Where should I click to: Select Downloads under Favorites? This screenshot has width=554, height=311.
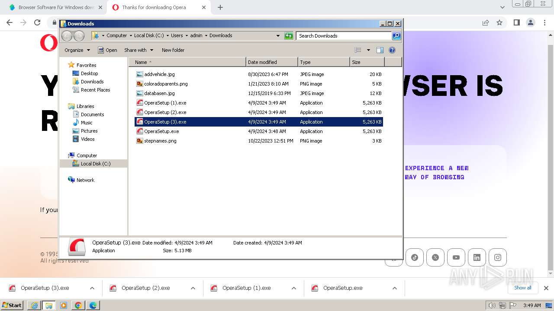coord(92,82)
